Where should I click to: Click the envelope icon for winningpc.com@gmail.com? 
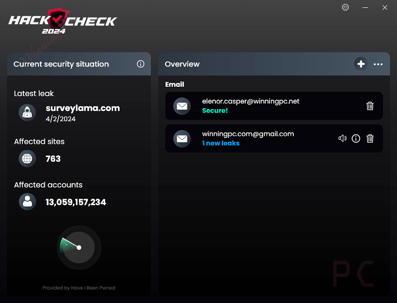click(183, 139)
